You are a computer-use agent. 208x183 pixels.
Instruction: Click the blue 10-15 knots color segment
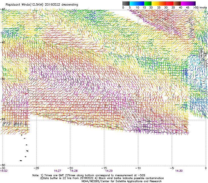tap(141, 3)
